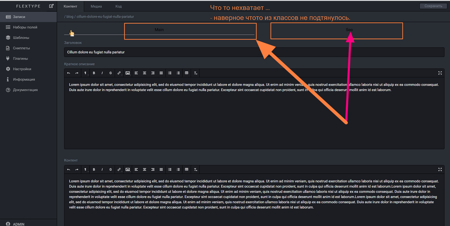The image size is (450, 226).
Task: Switch to the Код tab
Action: pos(118,6)
